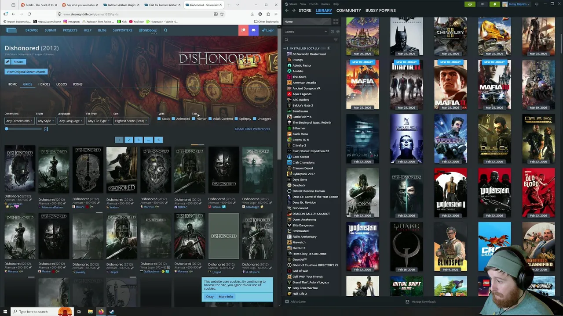563x316 pixels.
Task: Open the Any Dimensions dropdown
Action: [x=19, y=121]
